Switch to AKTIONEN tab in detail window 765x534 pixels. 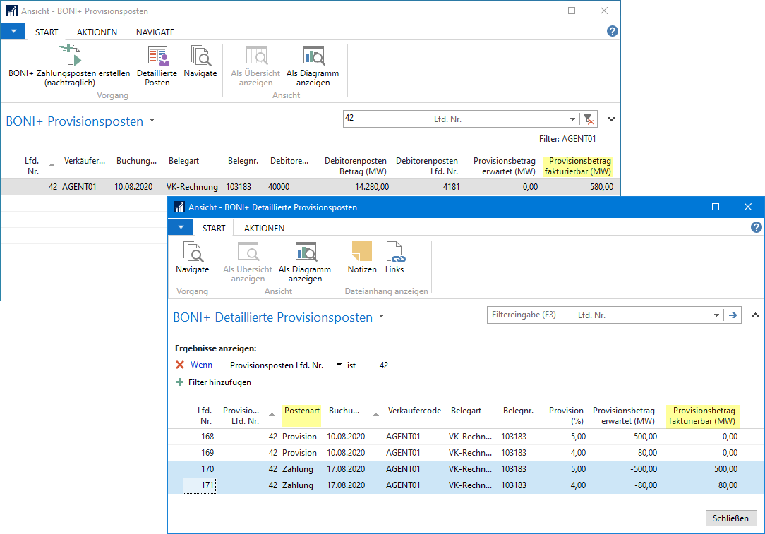[x=264, y=228]
